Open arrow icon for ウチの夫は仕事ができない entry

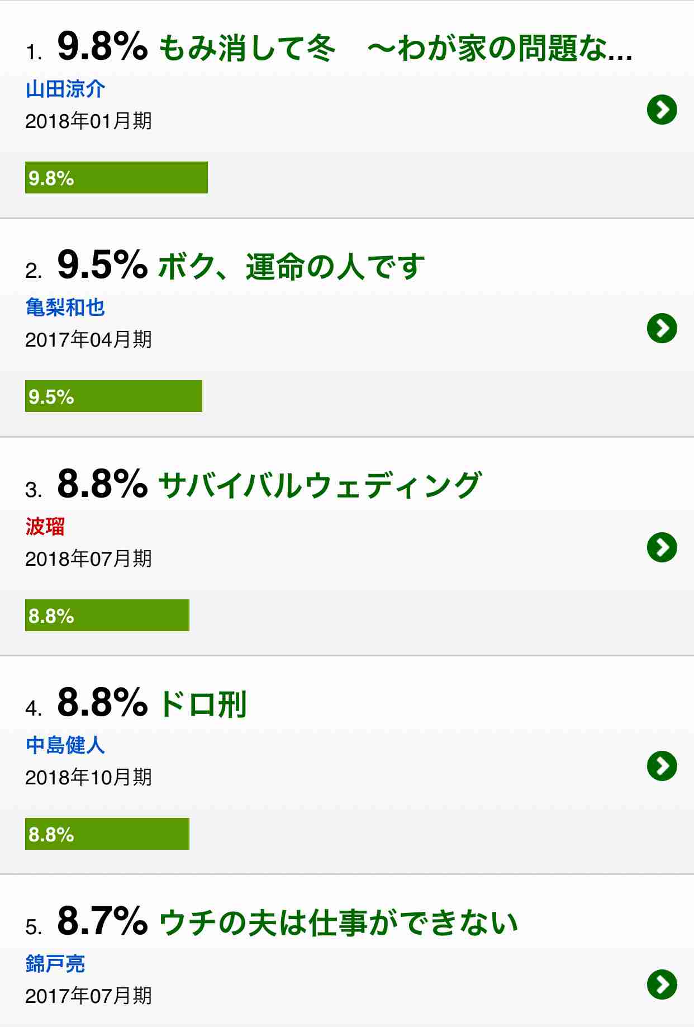pyautogui.click(x=662, y=985)
